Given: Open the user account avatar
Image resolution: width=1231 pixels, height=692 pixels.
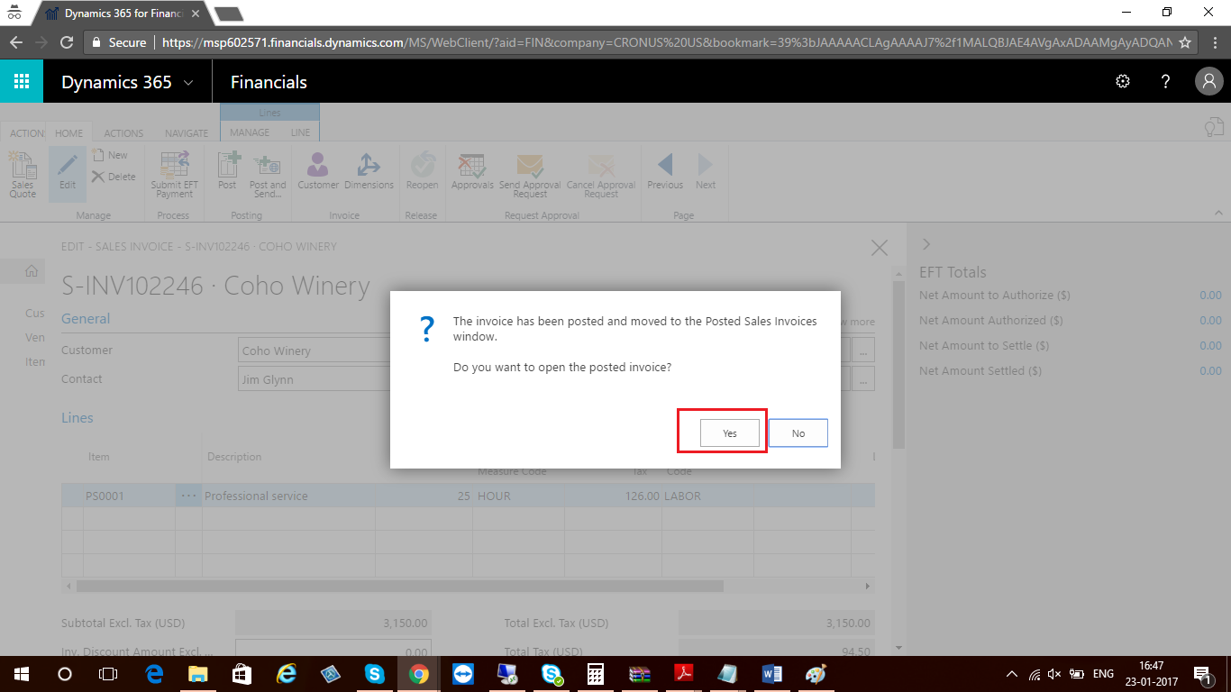Looking at the screenshot, I should 1208,82.
